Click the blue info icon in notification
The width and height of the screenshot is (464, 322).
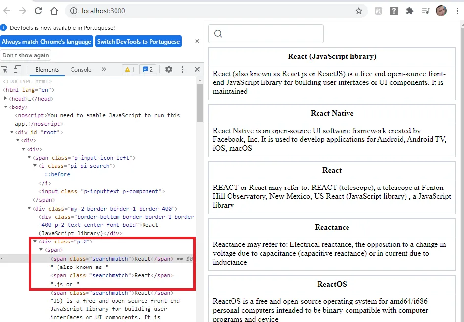click(x=3, y=28)
